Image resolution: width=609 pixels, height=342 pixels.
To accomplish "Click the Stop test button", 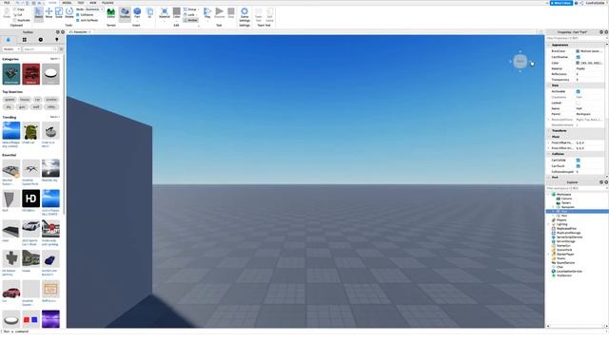I will pyautogui.click(x=231, y=12).
